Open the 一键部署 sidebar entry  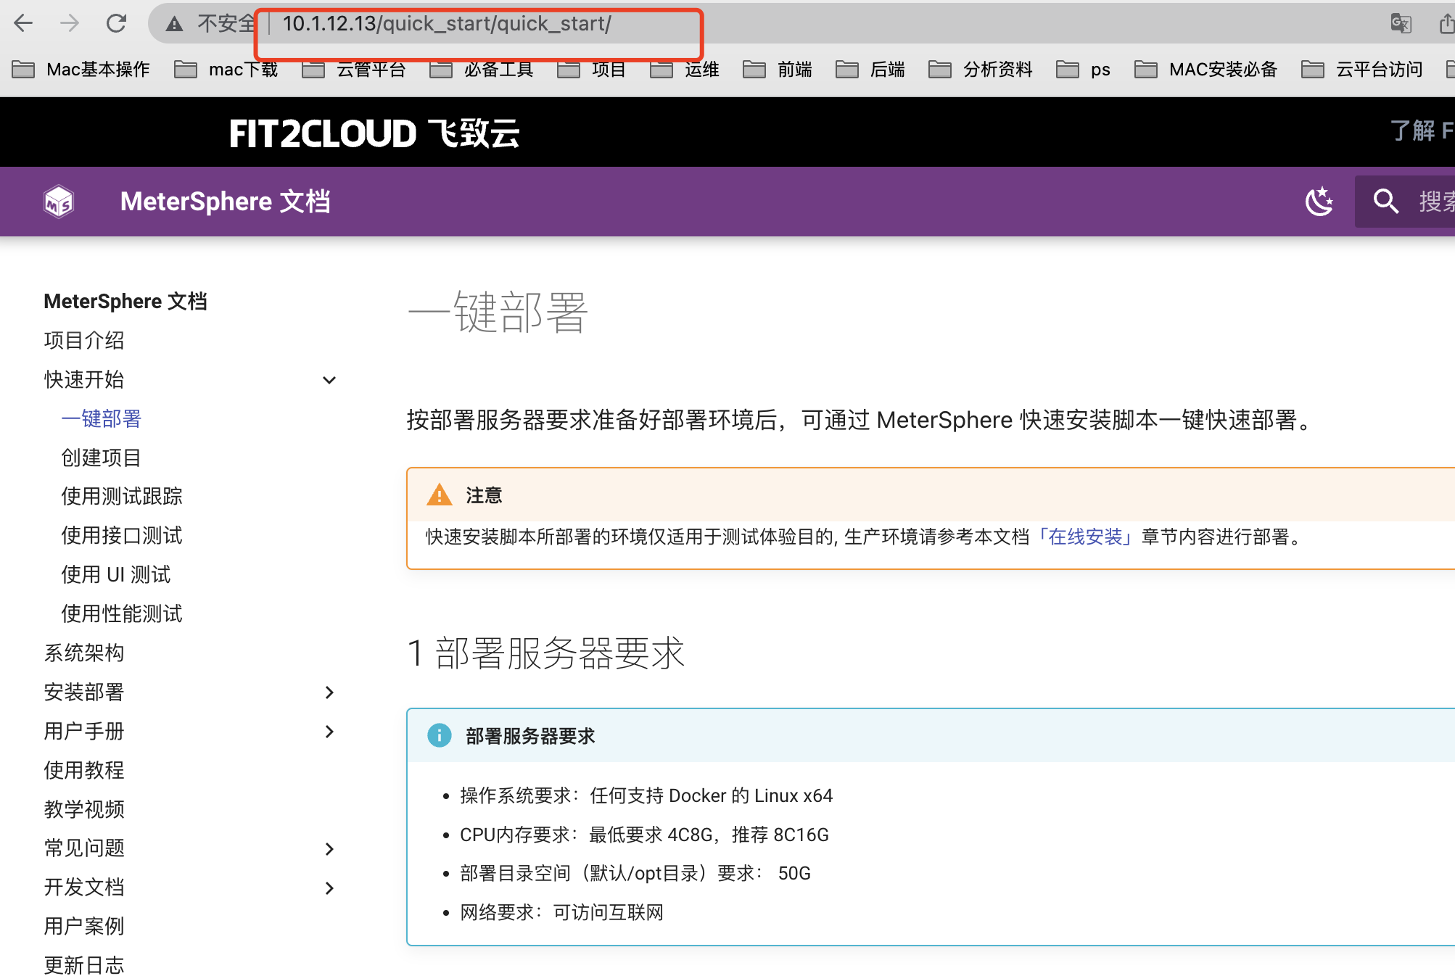pyautogui.click(x=101, y=419)
